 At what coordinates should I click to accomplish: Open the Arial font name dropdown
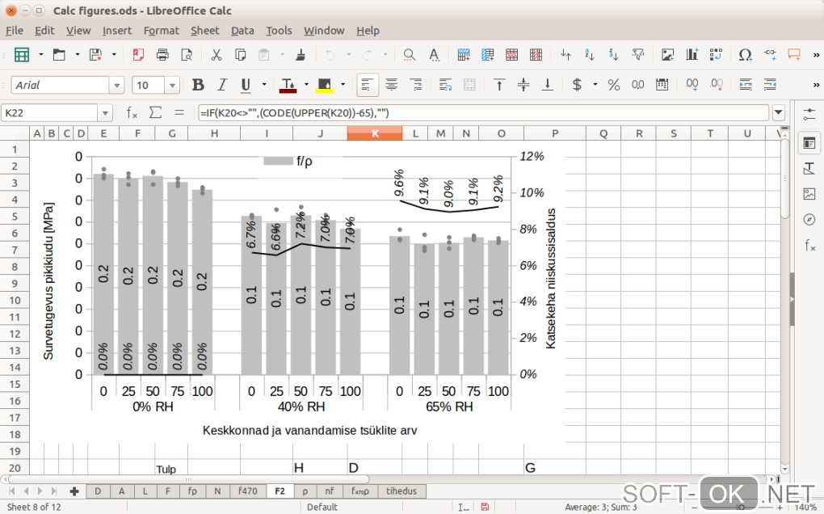pyautogui.click(x=117, y=86)
